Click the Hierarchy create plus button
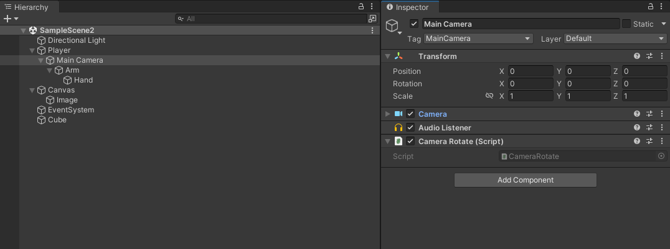 [7, 19]
